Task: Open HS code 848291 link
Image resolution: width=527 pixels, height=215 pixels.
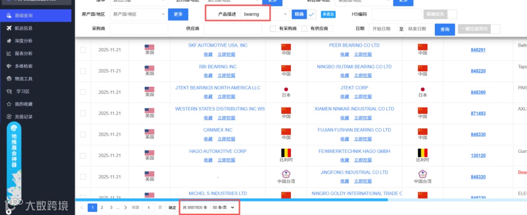Action: pyautogui.click(x=478, y=50)
